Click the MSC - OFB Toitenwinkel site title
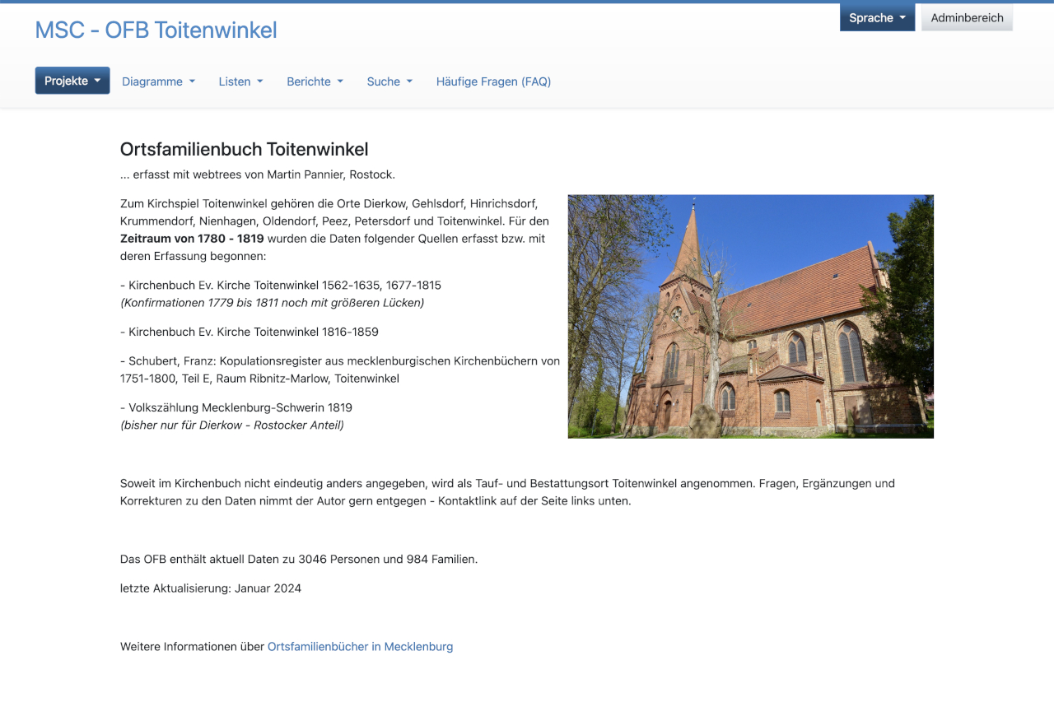The height and width of the screenshot is (702, 1054). point(156,30)
